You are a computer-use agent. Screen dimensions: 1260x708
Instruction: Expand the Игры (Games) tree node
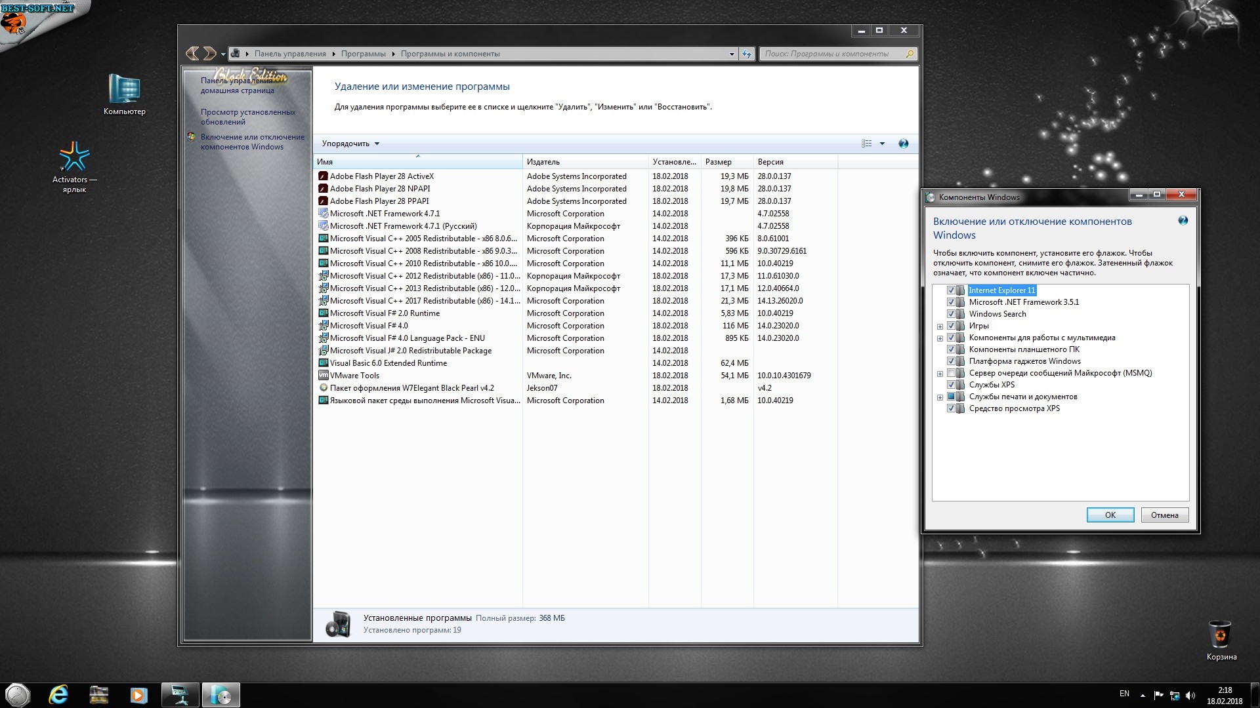(x=940, y=326)
